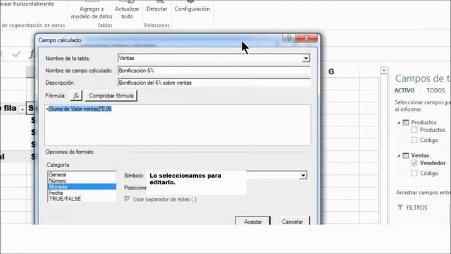
Task: Select Número in the Categoría list
Action: [82, 181]
